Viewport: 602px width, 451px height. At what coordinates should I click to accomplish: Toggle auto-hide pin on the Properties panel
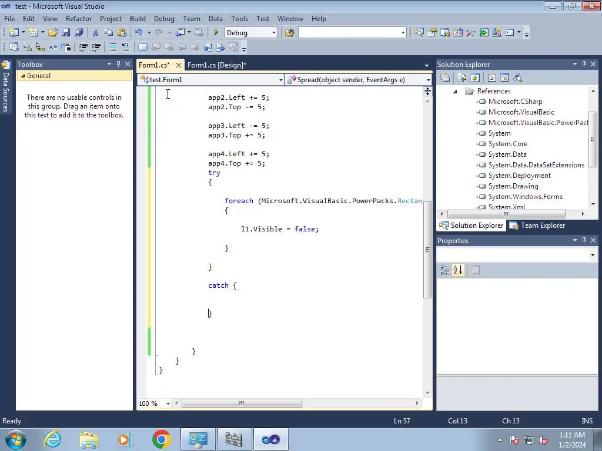[584, 240]
